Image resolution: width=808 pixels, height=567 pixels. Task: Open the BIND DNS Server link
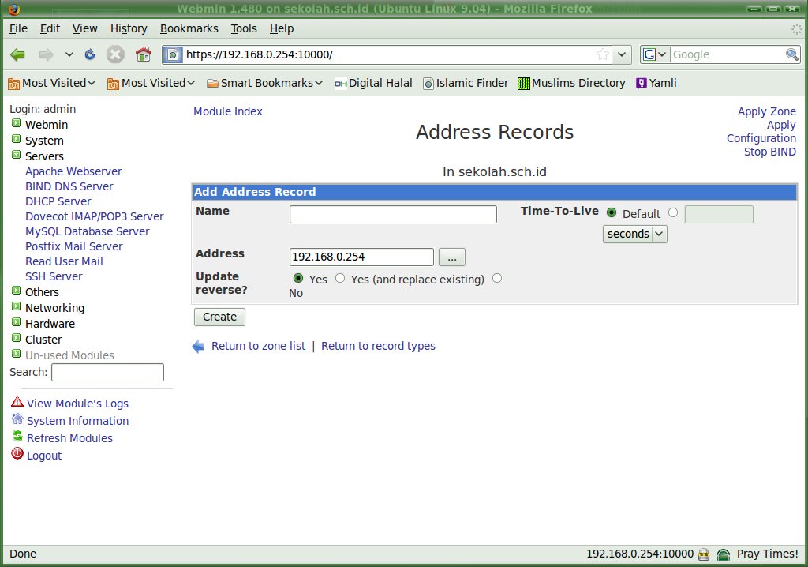coord(69,186)
